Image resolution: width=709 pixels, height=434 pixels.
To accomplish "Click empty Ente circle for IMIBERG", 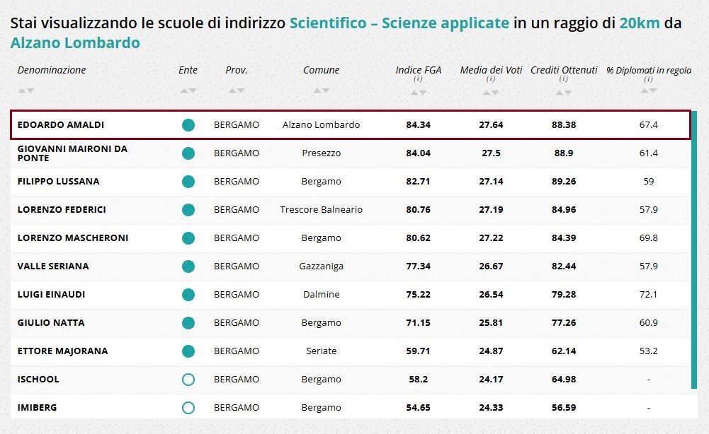I will coord(188,408).
